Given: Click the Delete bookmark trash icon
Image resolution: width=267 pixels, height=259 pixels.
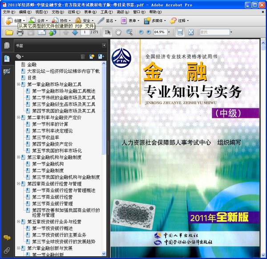Looking at the screenshot, I should (83, 57).
